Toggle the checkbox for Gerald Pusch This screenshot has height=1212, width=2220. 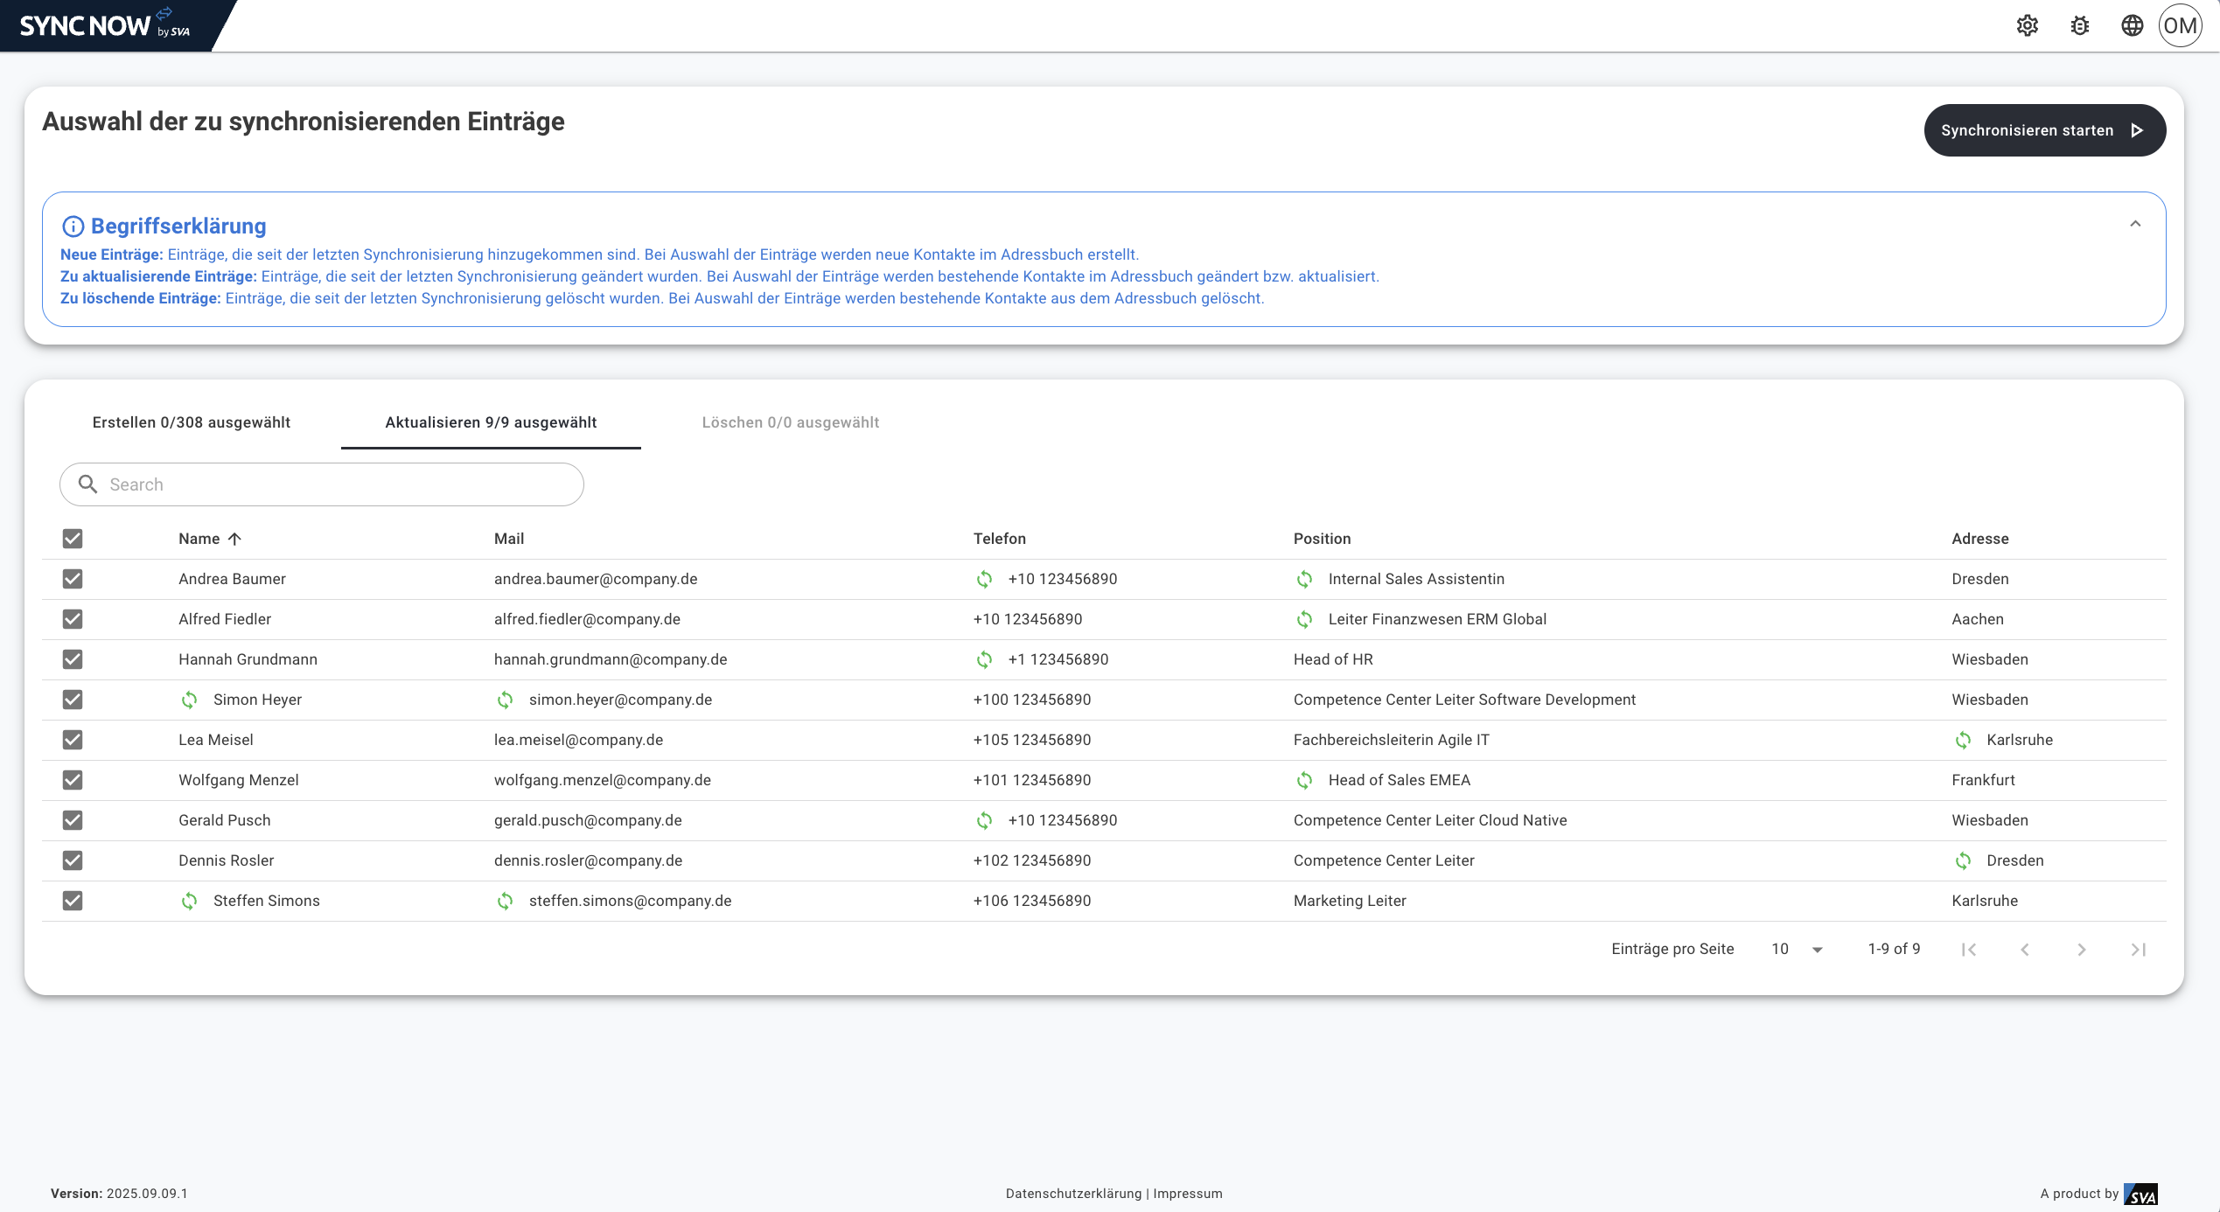(x=73, y=820)
